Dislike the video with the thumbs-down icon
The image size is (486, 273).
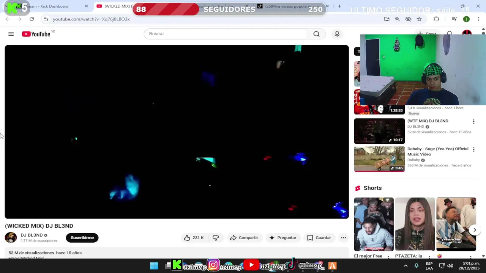click(216, 238)
